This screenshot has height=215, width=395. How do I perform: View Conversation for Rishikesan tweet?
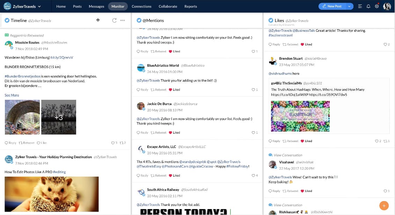[x=285, y=205]
